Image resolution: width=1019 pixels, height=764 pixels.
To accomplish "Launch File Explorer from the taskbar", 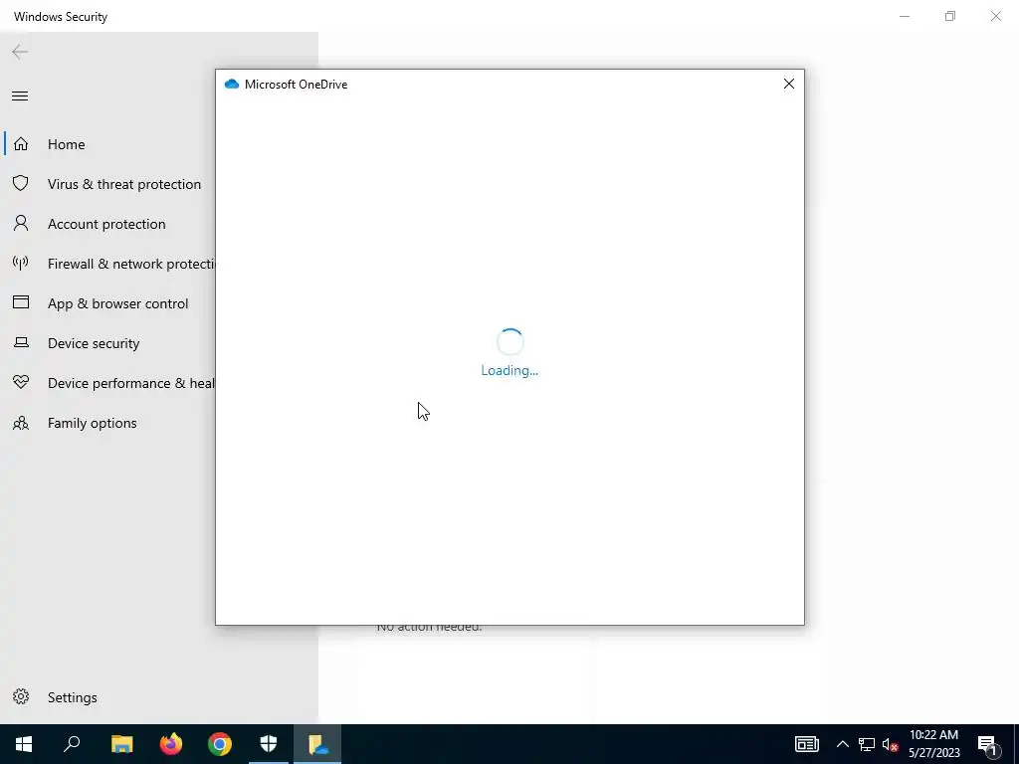I will (x=121, y=744).
